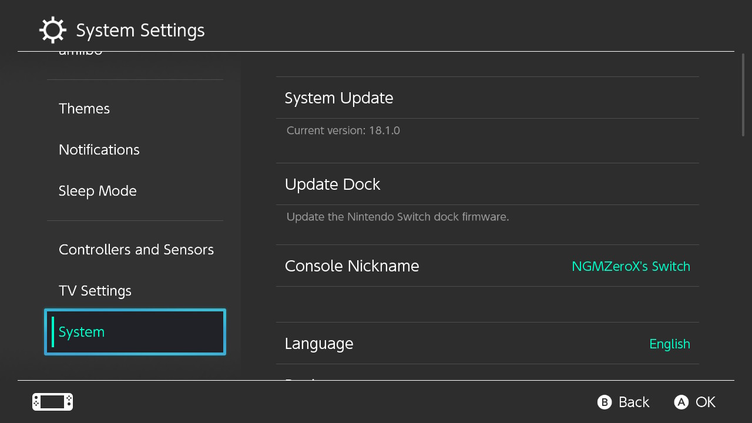Viewport: 752px width, 423px height.
Task: Open the Themes settings section
Action: pyautogui.click(x=135, y=109)
